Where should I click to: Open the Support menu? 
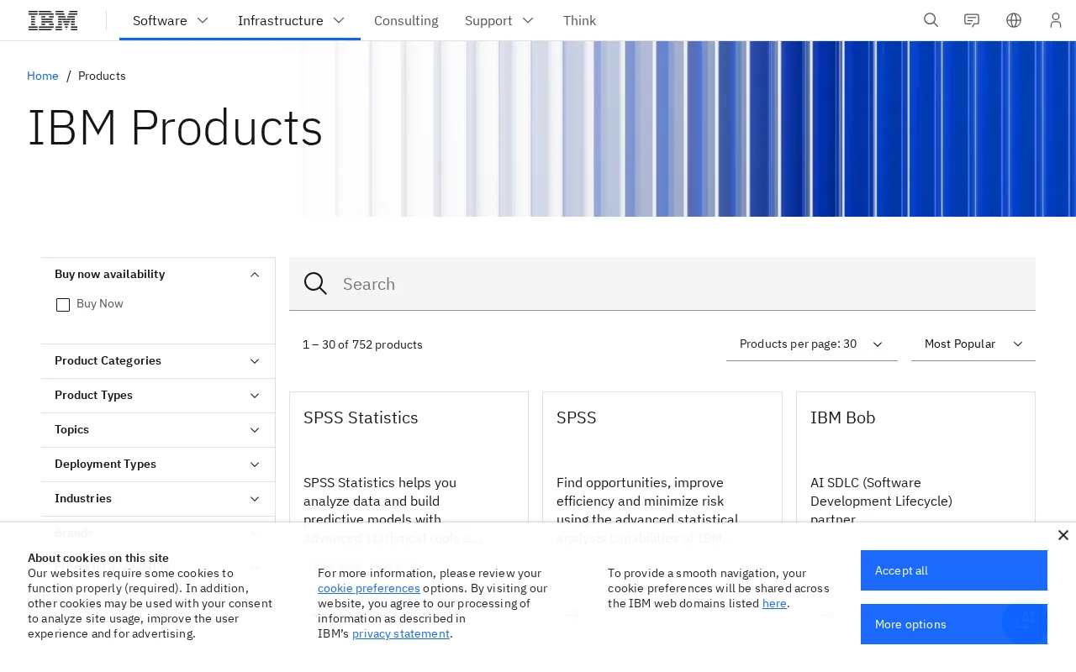click(x=499, y=20)
